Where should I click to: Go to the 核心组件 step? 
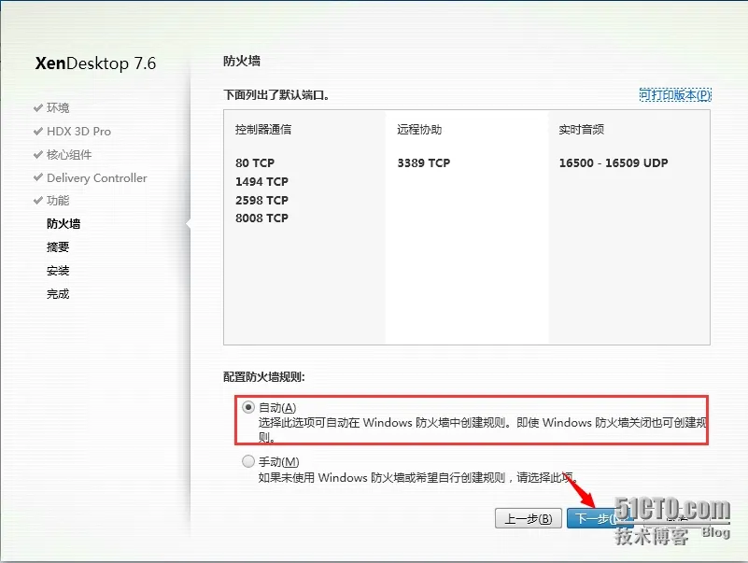click(x=69, y=155)
